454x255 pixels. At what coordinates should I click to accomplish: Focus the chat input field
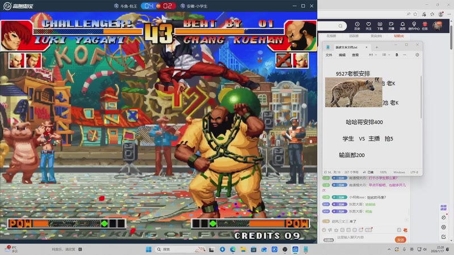tap(363, 237)
